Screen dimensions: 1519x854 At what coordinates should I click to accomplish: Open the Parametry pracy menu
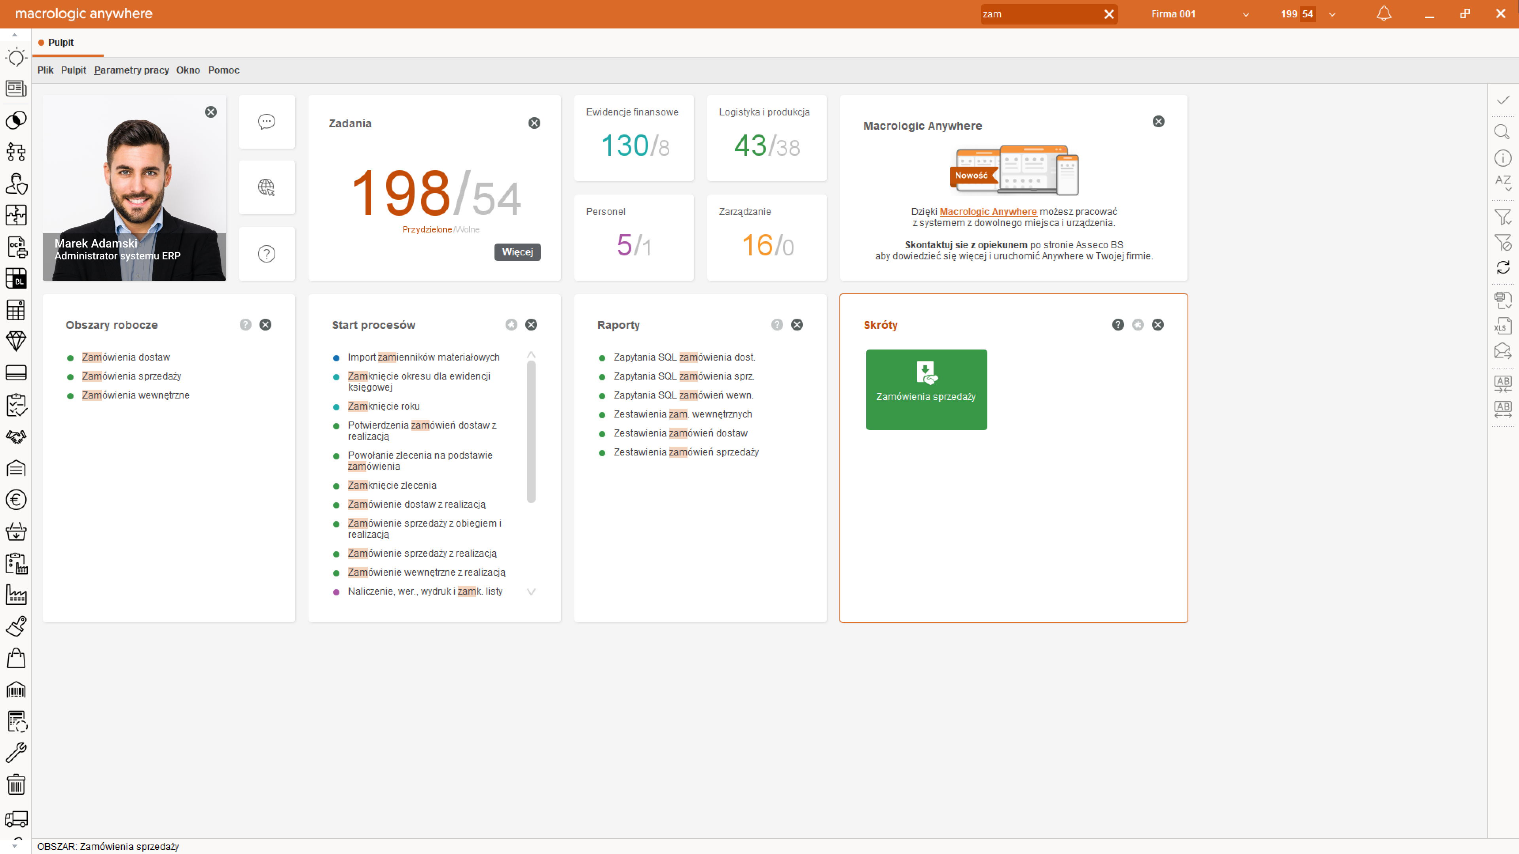coord(131,70)
